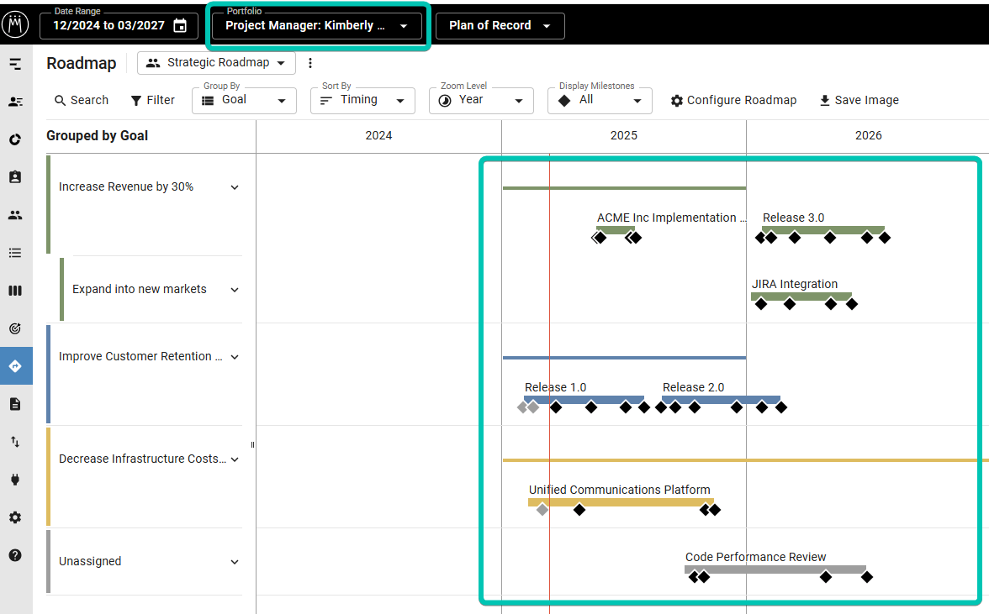Click the Release 2.0 project label
The width and height of the screenshot is (989, 614).
(693, 387)
